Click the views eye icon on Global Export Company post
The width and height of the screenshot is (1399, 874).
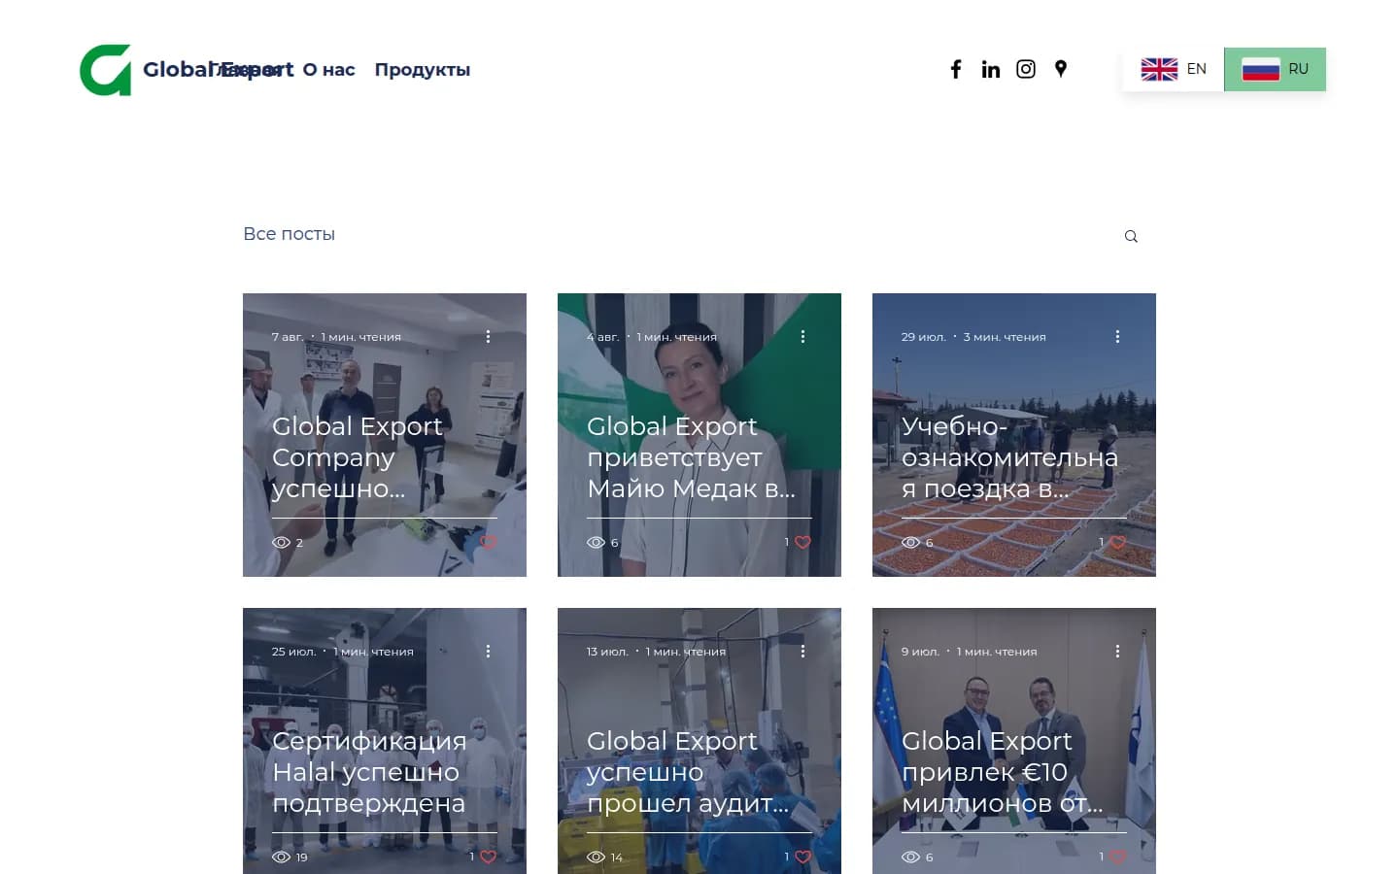[x=282, y=542]
